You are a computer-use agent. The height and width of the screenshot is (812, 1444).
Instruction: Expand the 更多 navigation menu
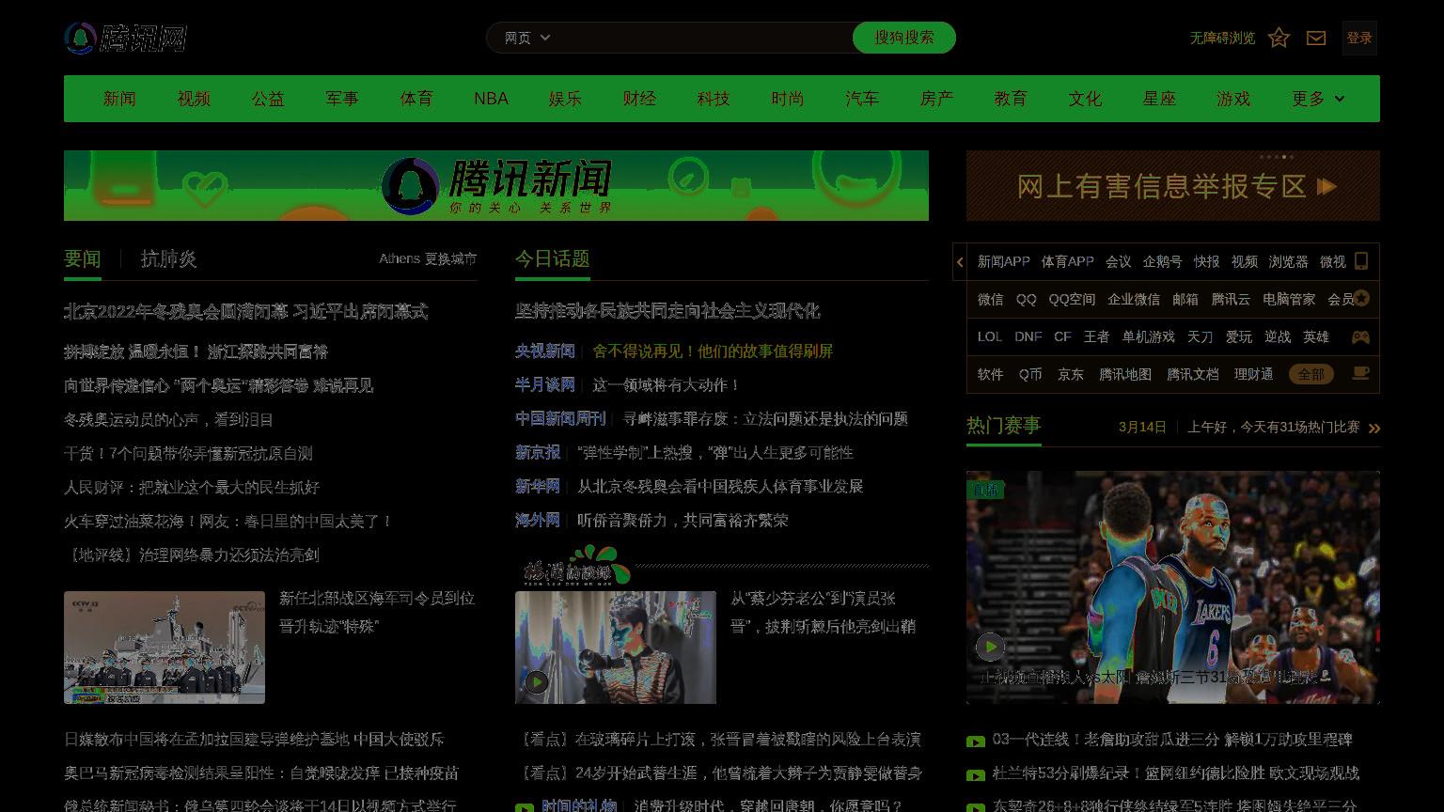pyautogui.click(x=1318, y=99)
